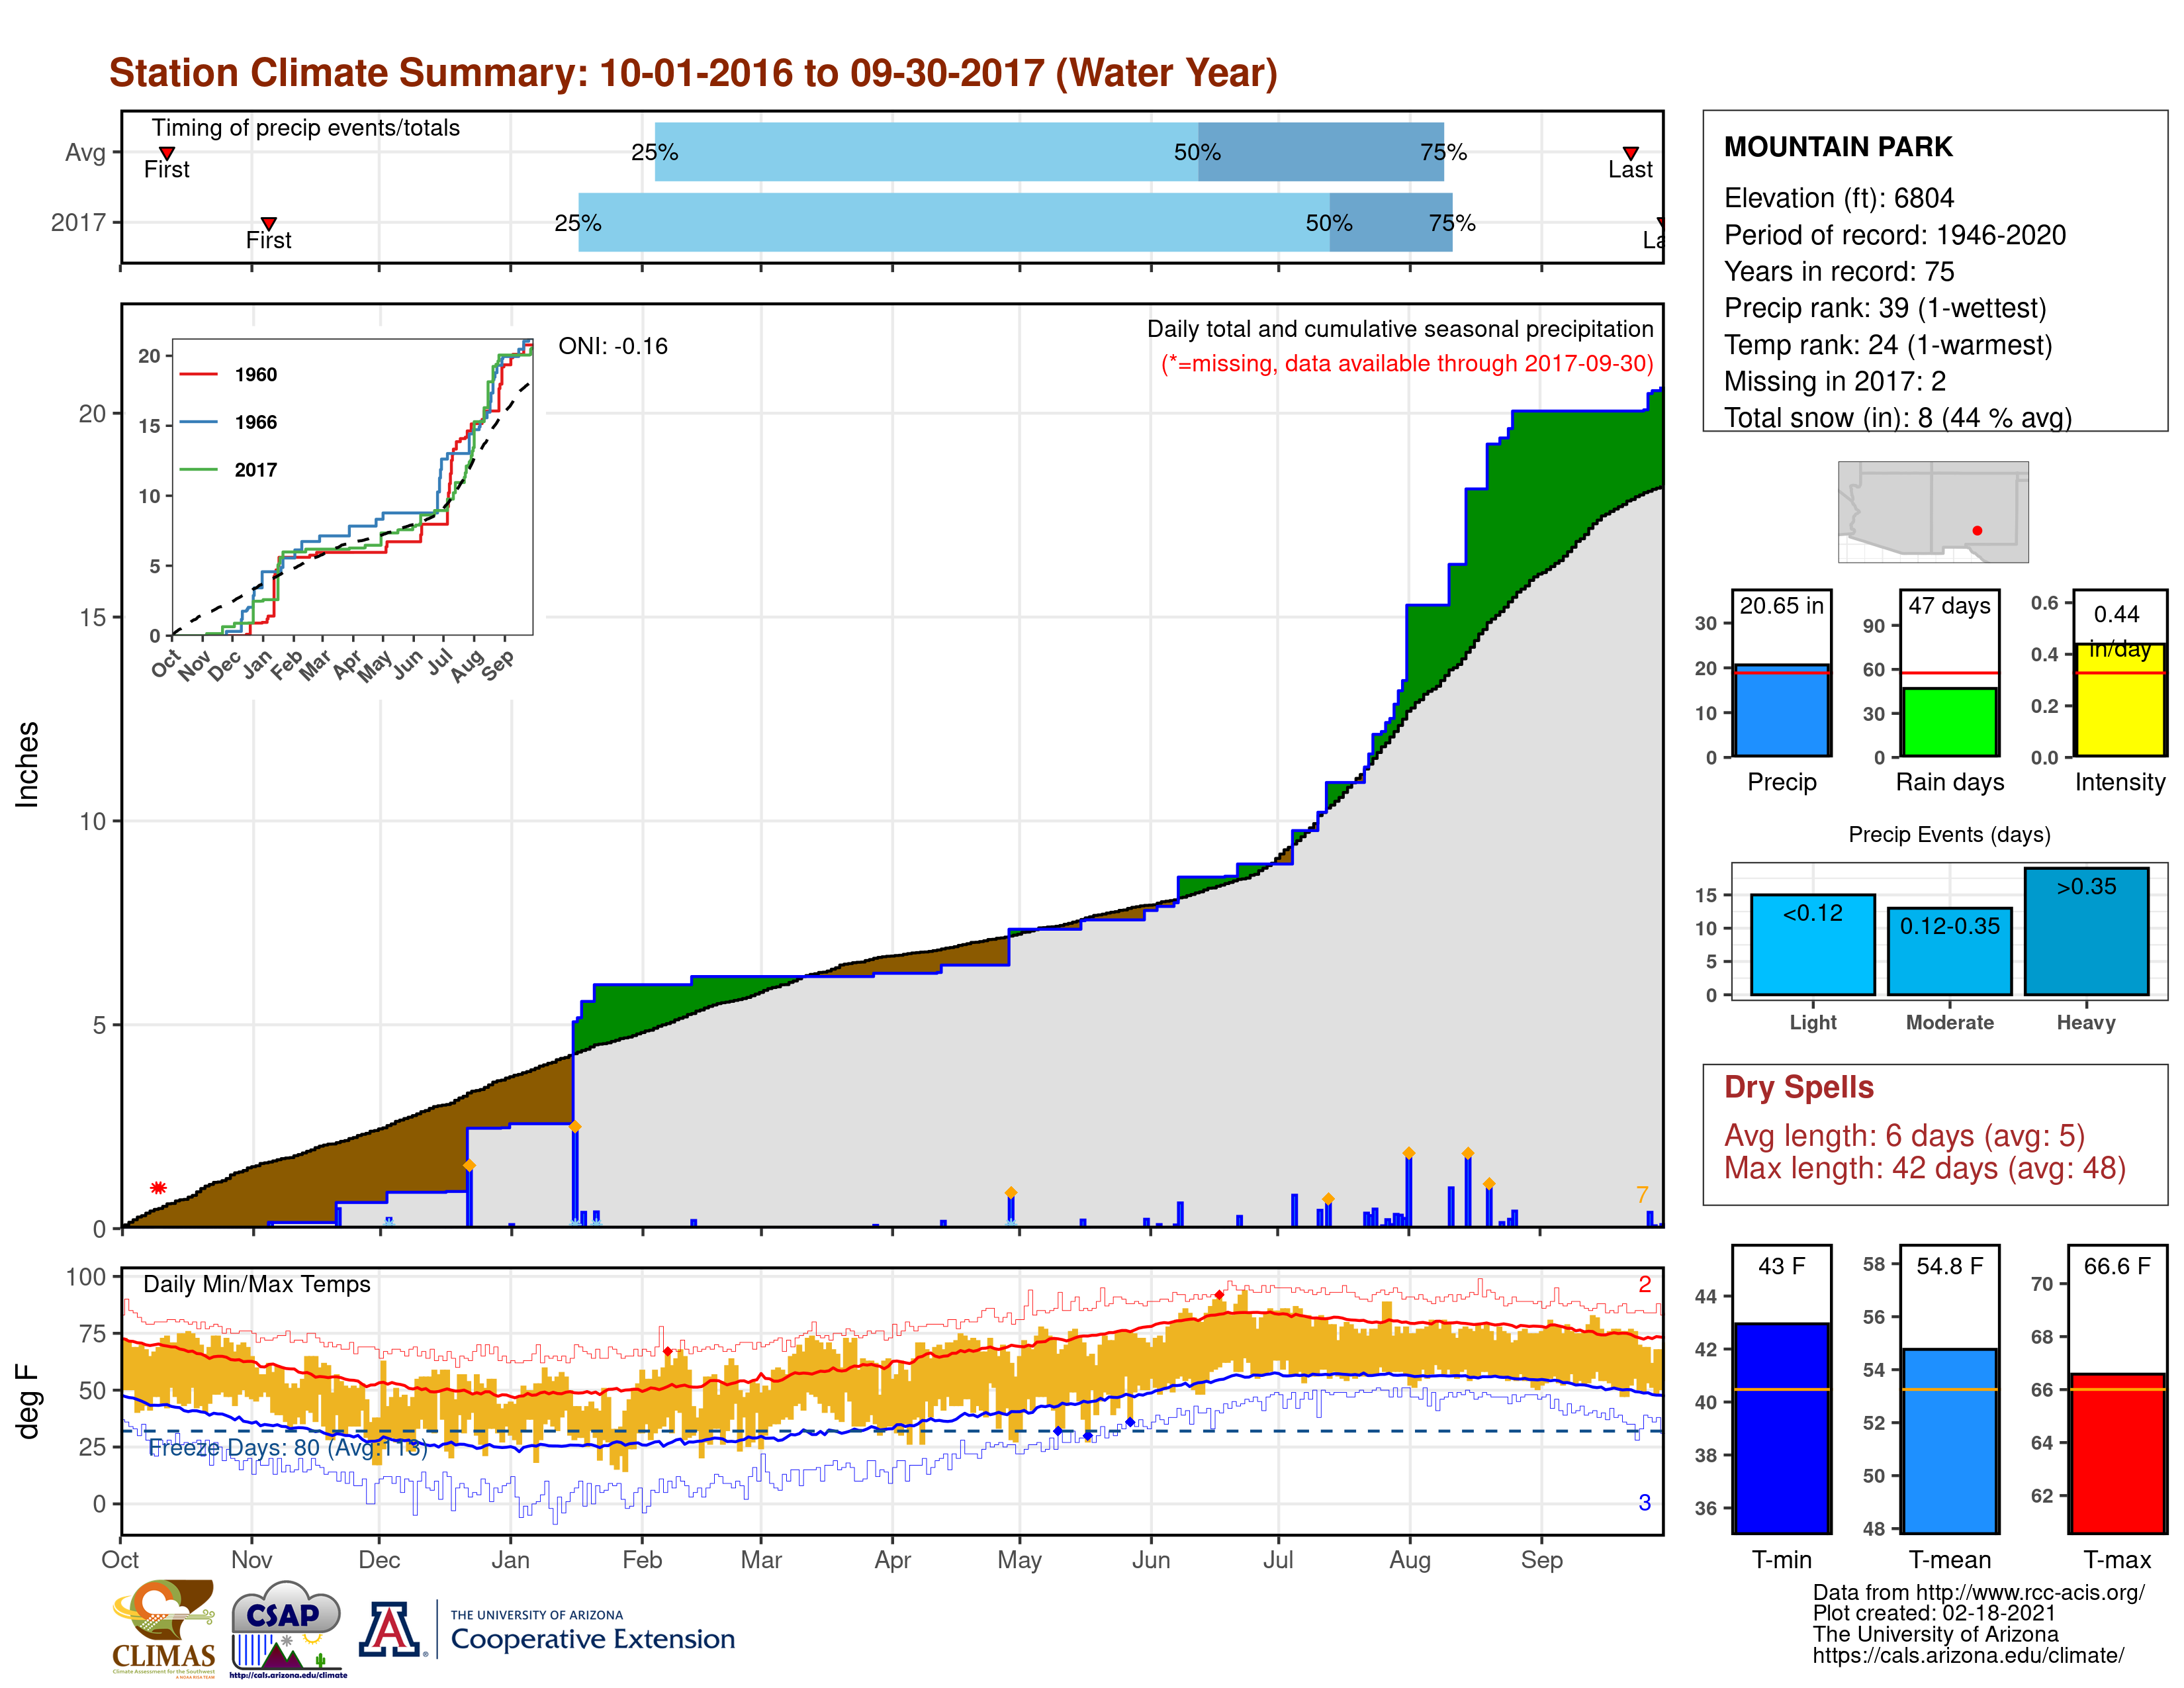Click the red 2 in temperature panel
The width and height of the screenshot is (2184, 1688).
[x=1644, y=1284]
